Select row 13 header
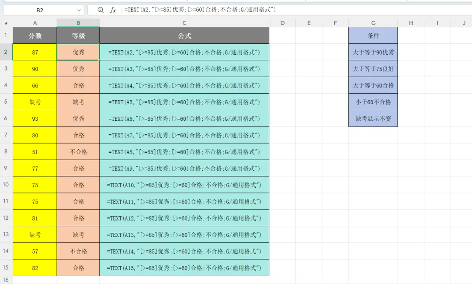Image resolution: width=472 pixels, height=284 pixels. (x=6, y=234)
